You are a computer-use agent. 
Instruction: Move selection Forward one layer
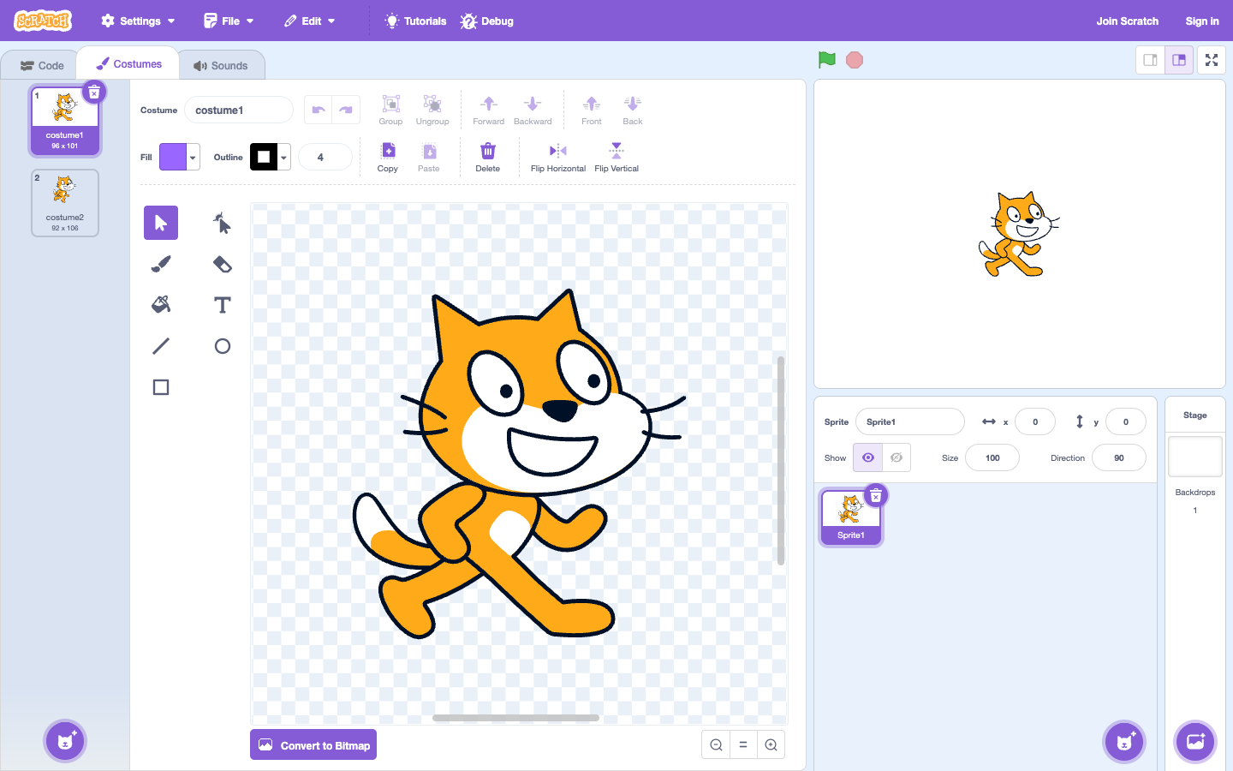[x=489, y=110]
